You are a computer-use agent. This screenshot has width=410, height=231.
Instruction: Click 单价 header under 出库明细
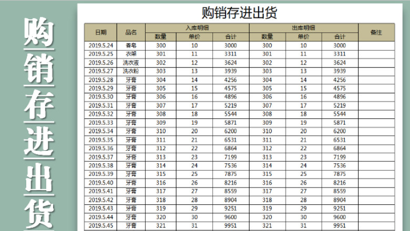point(304,37)
